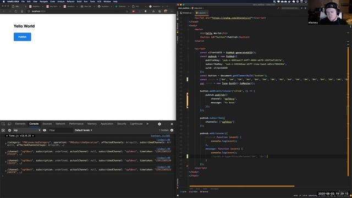The image size is (352, 198).
Task: Select the Console tab in DevTools
Action: coord(34,124)
